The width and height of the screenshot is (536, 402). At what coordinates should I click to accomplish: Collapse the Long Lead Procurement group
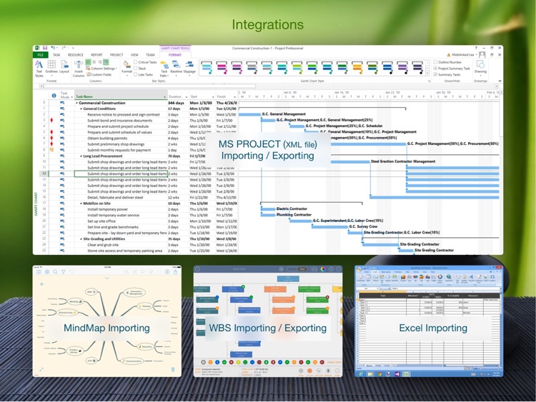click(x=81, y=156)
